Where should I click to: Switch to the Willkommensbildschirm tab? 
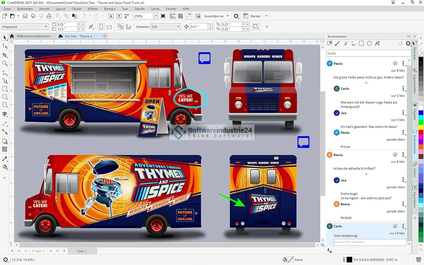tap(33, 36)
